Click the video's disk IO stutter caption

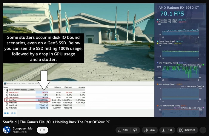pyautogui.click(x=44, y=48)
